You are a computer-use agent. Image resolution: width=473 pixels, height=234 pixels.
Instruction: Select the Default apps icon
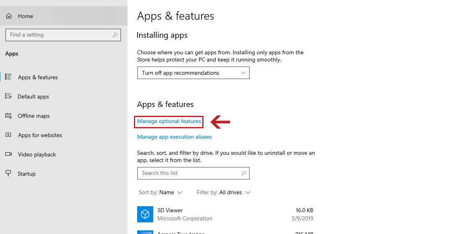(x=8, y=96)
